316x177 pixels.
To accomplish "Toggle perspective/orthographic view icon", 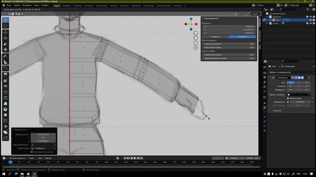I will [x=196, y=48].
